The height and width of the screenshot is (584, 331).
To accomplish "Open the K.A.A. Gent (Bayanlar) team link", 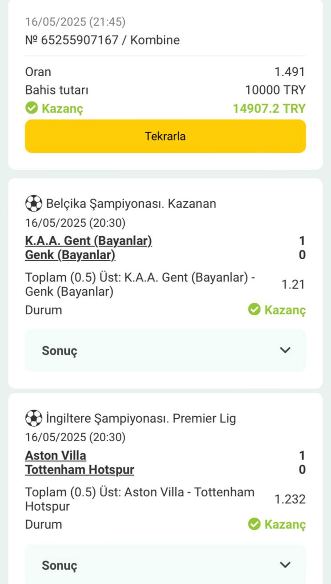I will 89,240.
